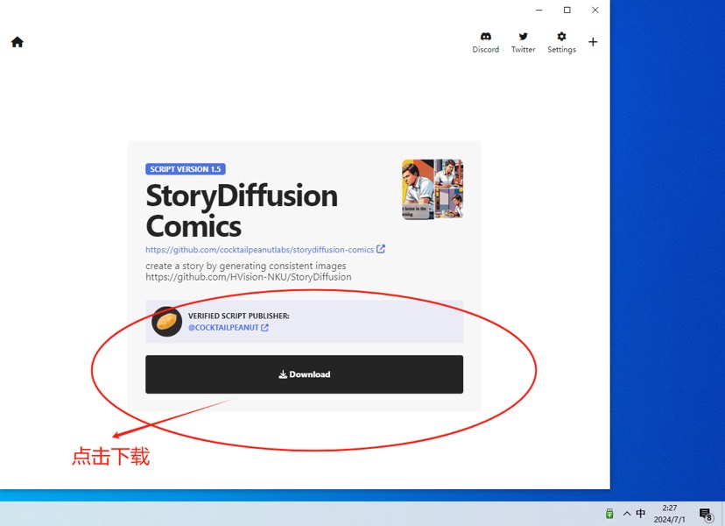The width and height of the screenshot is (725, 526).
Task: Go to the Home page icon
Action: click(x=18, y=42)
